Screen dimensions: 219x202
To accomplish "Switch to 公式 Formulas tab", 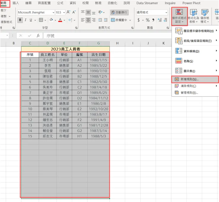I will [60, 3].
